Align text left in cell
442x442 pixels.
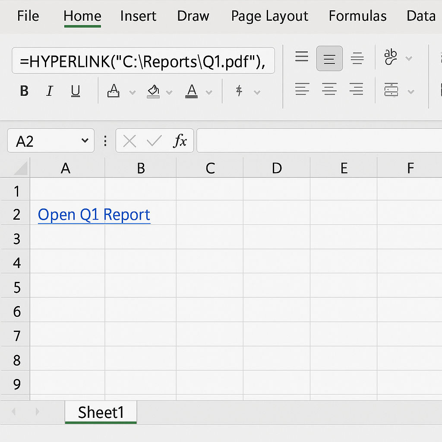click(302, 90)
